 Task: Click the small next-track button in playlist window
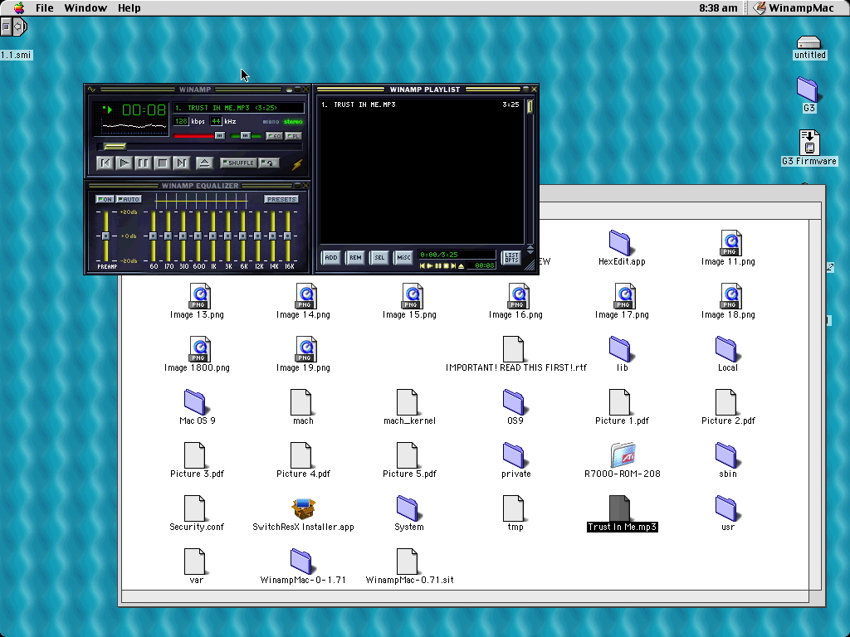tap(453, 266)
